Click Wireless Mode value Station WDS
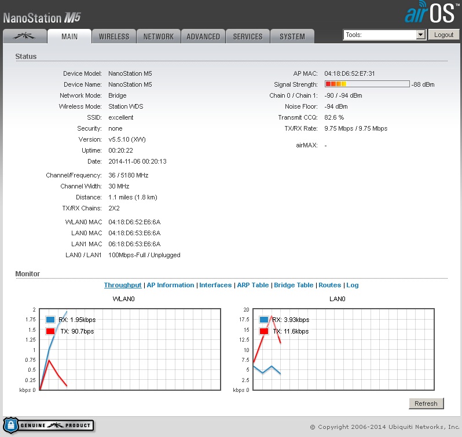Viewport: 462px width, 437px height. pyautogui.click(x=126, y=106)
